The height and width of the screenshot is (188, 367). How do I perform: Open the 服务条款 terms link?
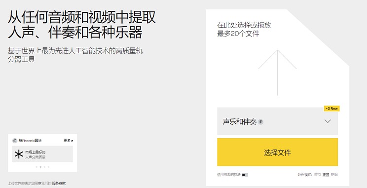pyautogui.click(x=59, y=184)
